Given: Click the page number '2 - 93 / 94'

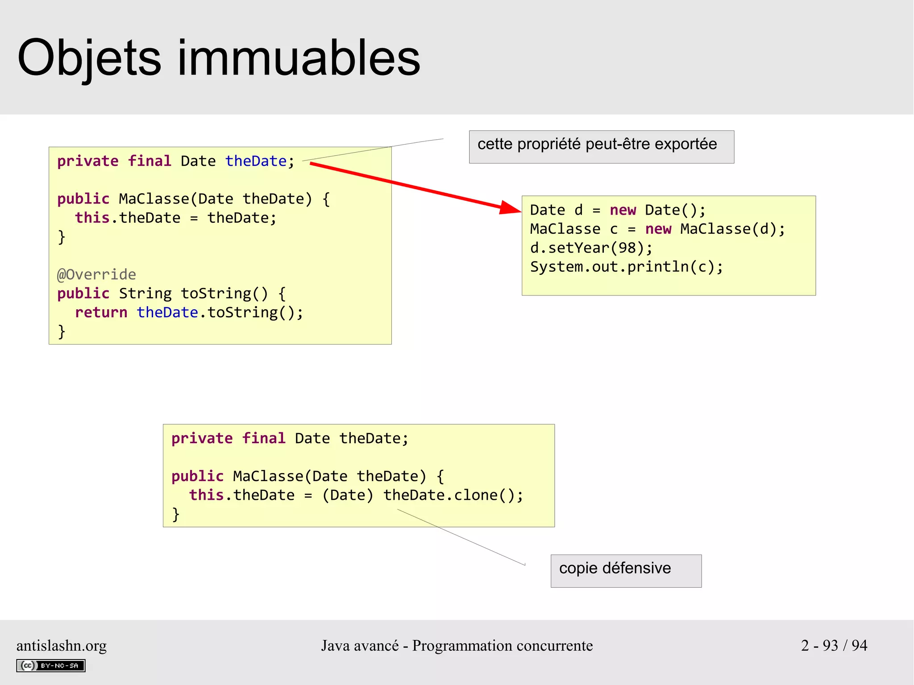Looking at the screenshot, I should (834, 646).
